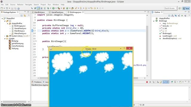
Task: Open the Navigate menu
Action: point(29,5)
